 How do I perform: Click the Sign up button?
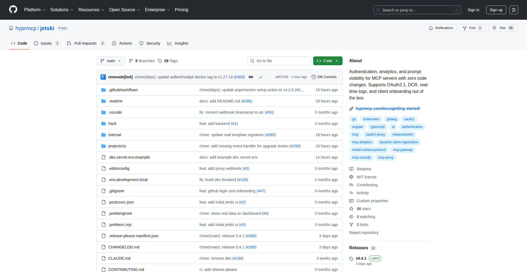(x=496, y=10)
